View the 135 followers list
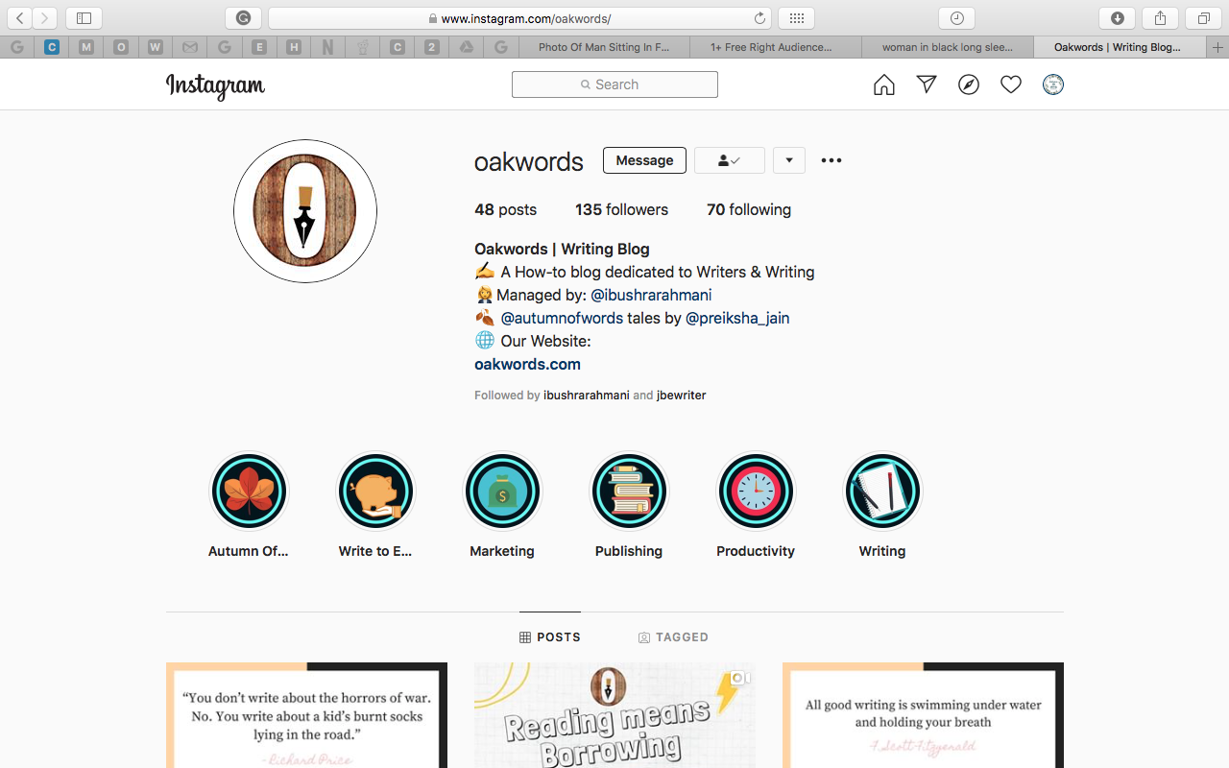Screen dimensions: 1229x768 621,209
